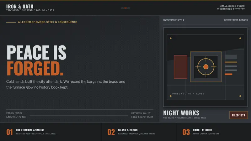Click the "BIRMINGHAM DISTRICT" header text
The width and height of the screenshot is (251, 141).
[231, 9]
